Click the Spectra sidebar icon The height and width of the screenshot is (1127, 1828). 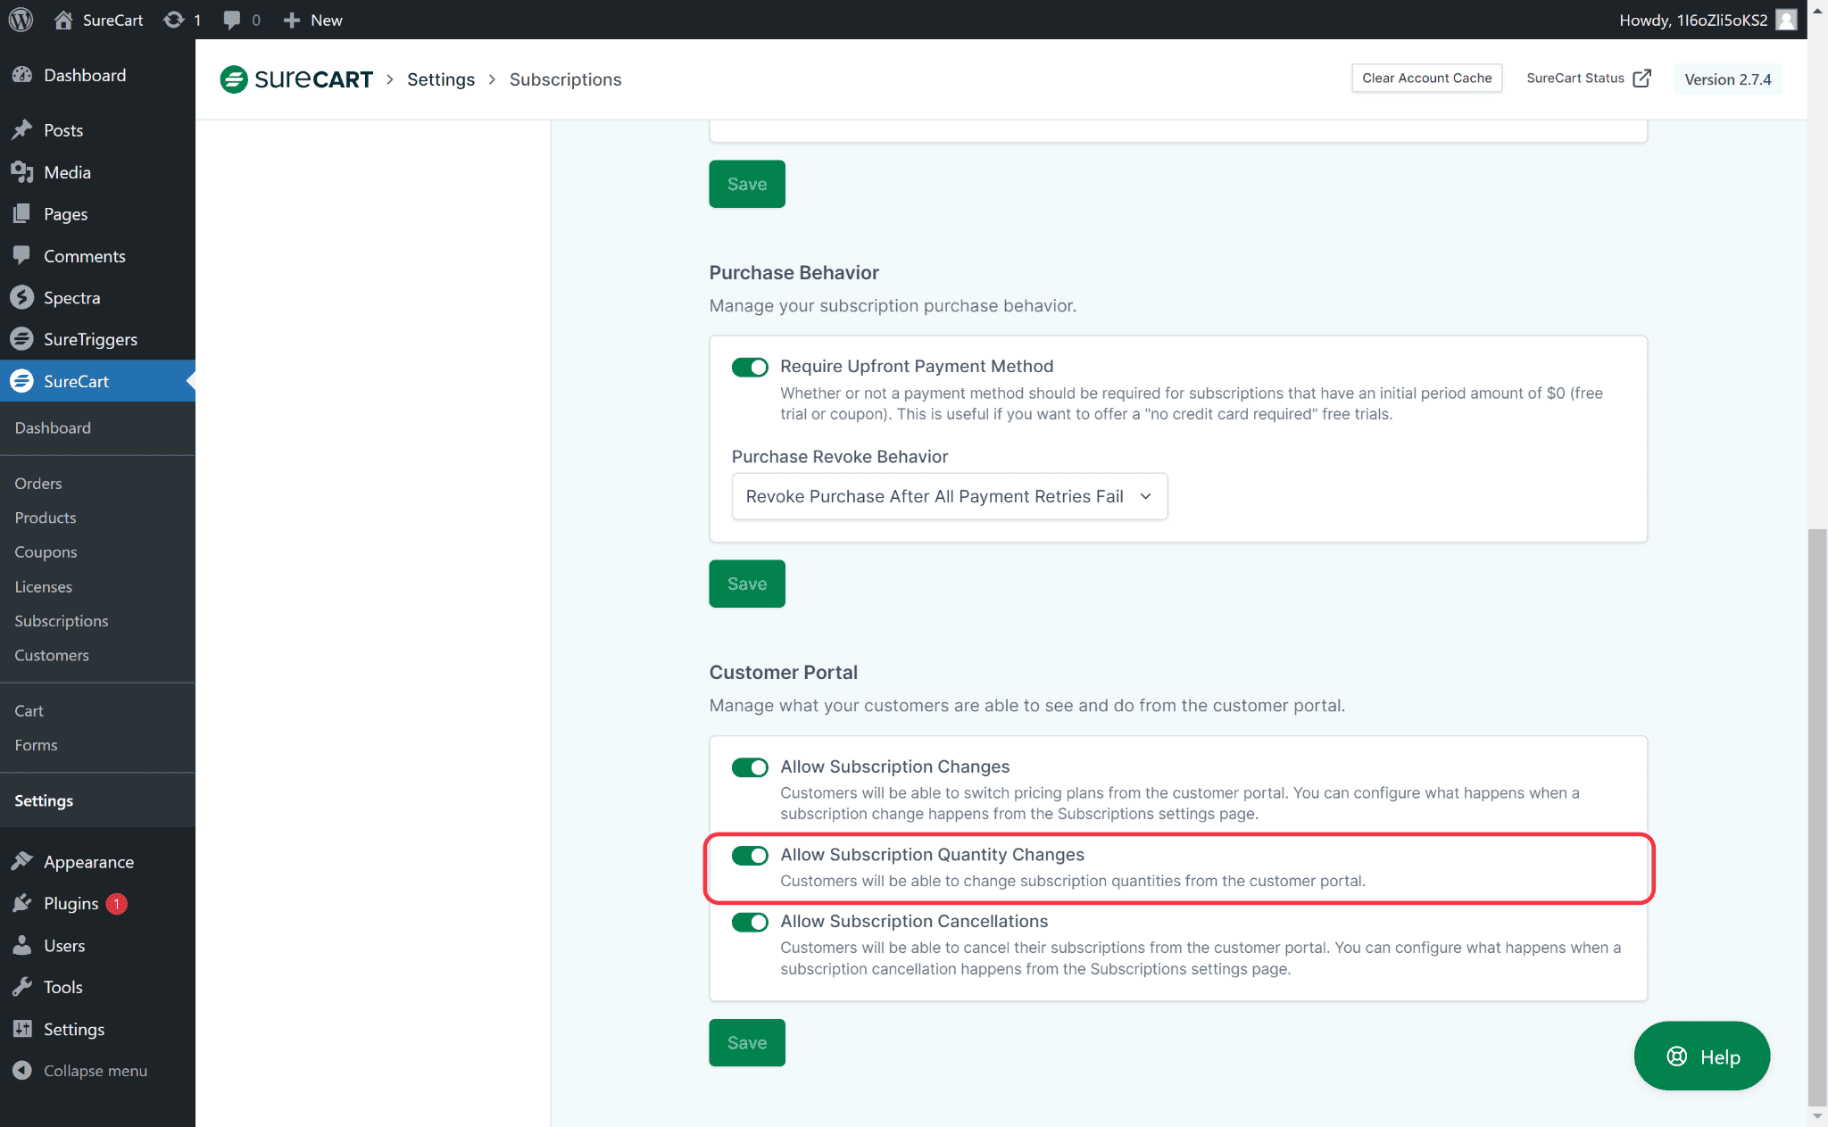coord(22,297)
